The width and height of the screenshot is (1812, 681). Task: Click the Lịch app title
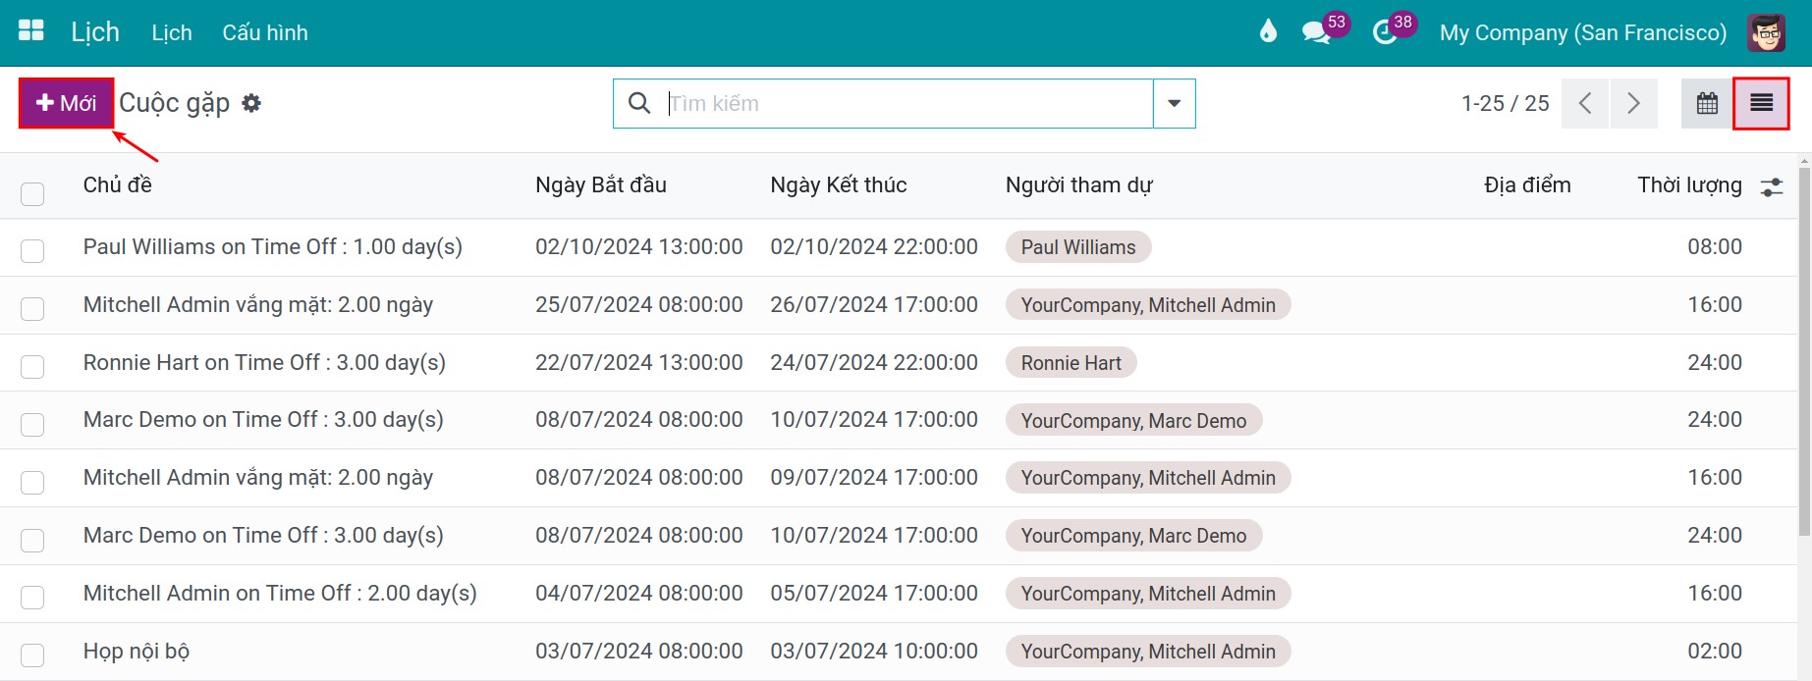95,32
